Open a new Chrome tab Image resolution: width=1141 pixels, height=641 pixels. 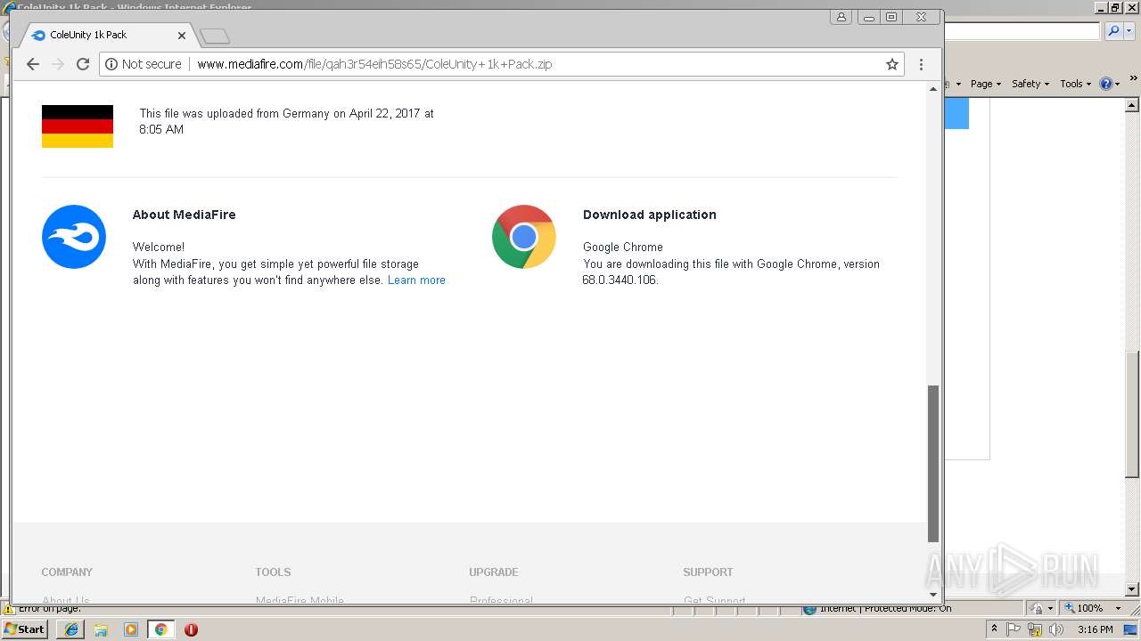(x=215, y=37)
